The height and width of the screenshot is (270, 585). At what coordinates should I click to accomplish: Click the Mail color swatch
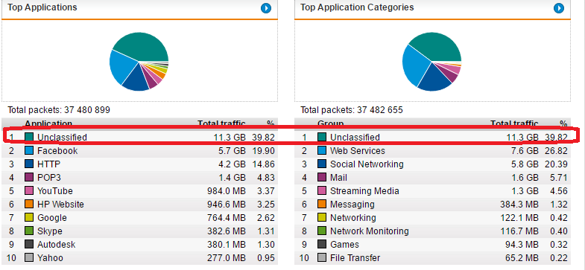[322, 178]
